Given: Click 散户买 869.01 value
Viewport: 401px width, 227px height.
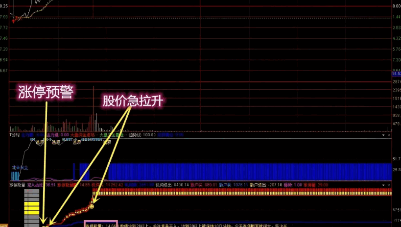Looking at the screenshot, I should (204, 185).
